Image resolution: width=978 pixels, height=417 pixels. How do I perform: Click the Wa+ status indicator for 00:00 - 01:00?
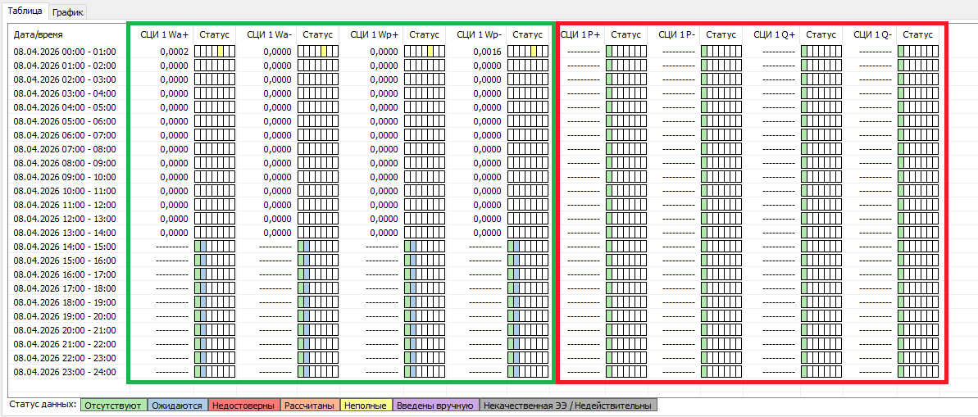(215, 52)
